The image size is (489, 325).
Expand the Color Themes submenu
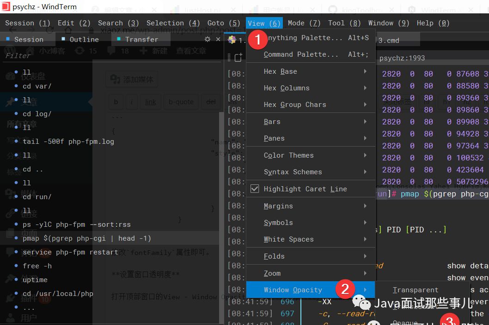coord(311,155)
